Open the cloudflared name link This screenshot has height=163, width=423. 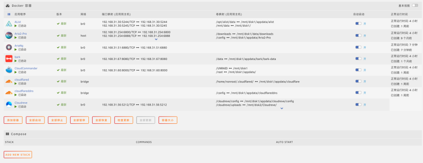pyautogui.click(x=22, y=80)
